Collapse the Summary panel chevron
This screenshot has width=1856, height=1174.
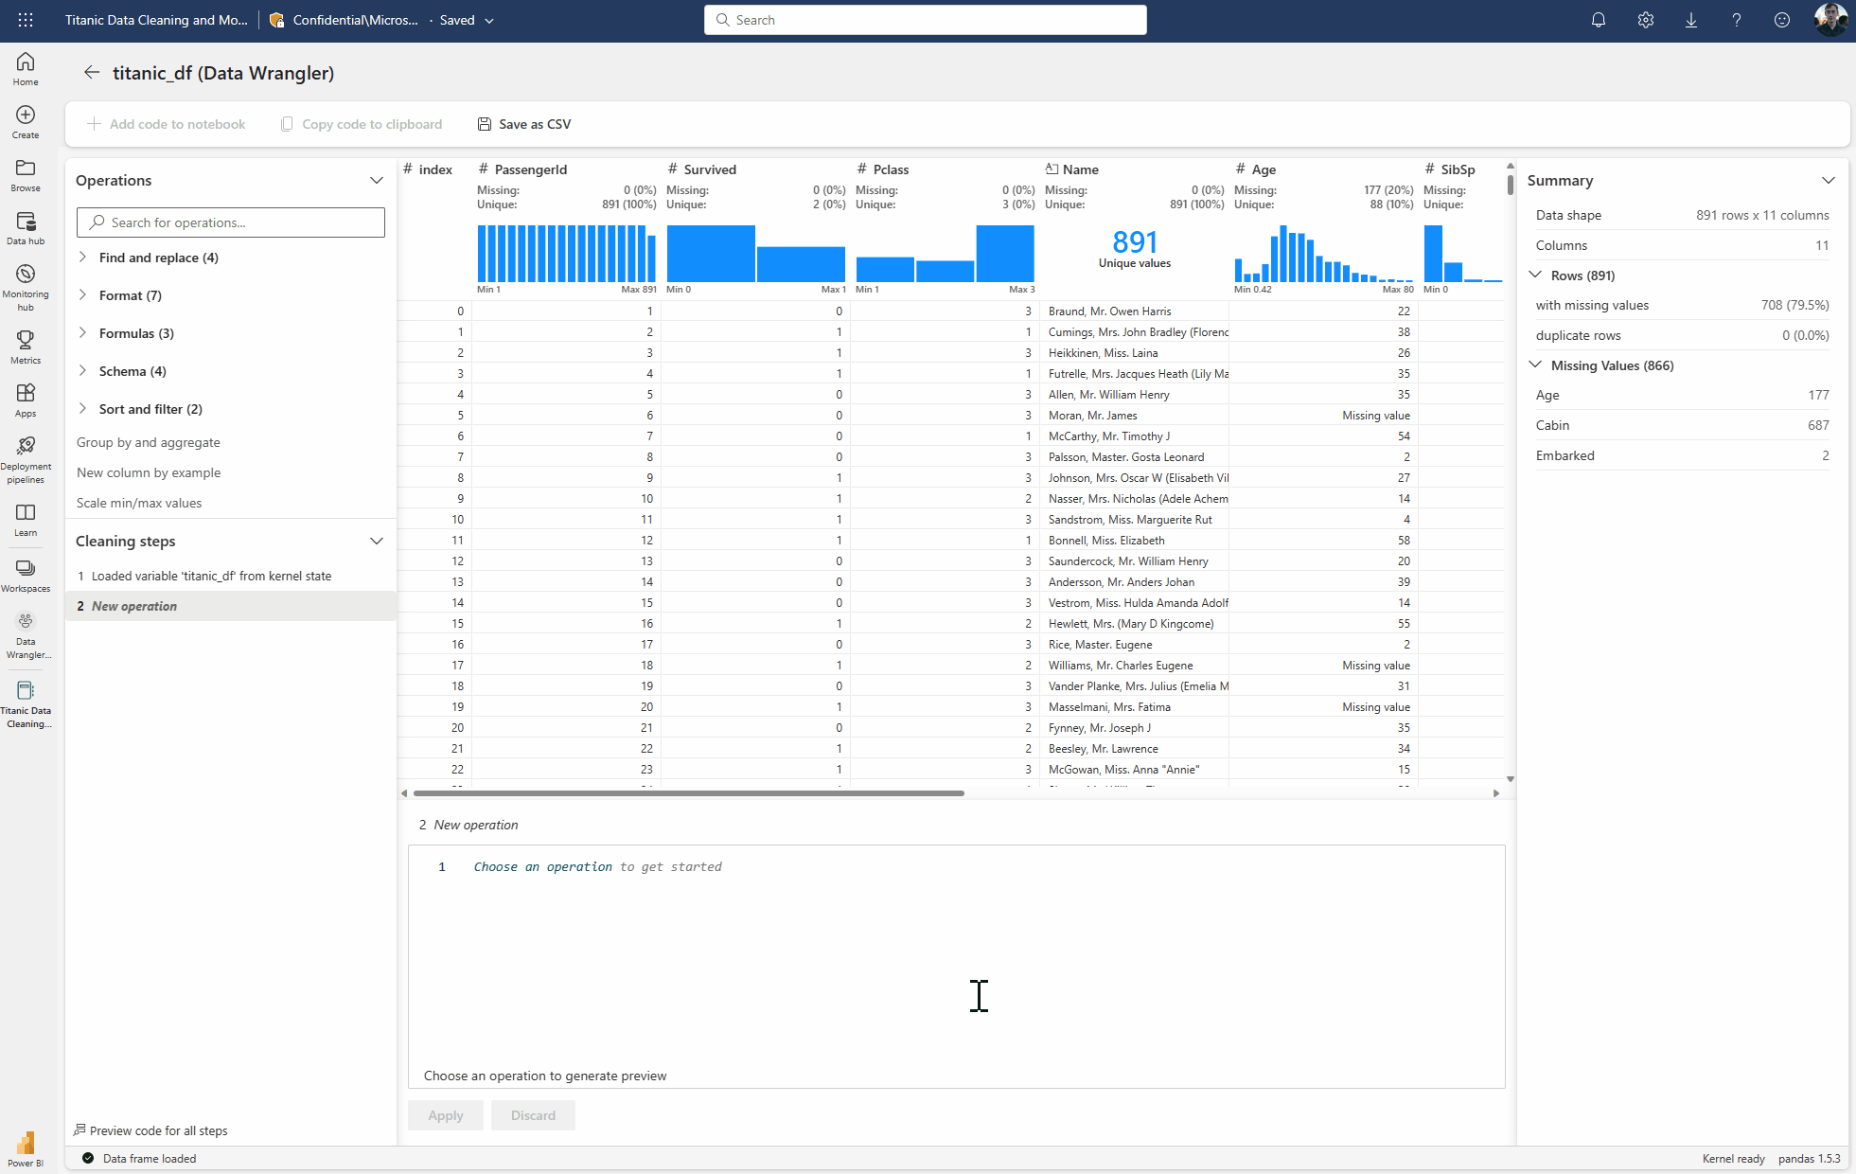[x=1828, y=181]
